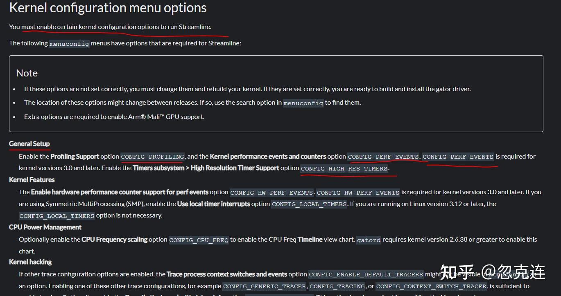Viewport: 561px width, 296px height.
Task: Select the Kernel Features section heading
Action: click(32, 180)
